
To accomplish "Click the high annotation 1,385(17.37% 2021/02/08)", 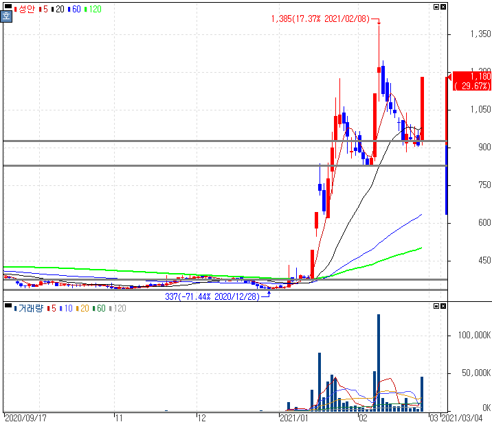I will 320,19.
